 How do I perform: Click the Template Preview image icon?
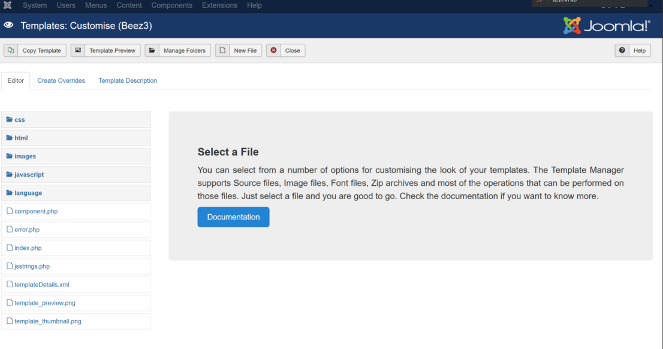[x=78, y=50]
